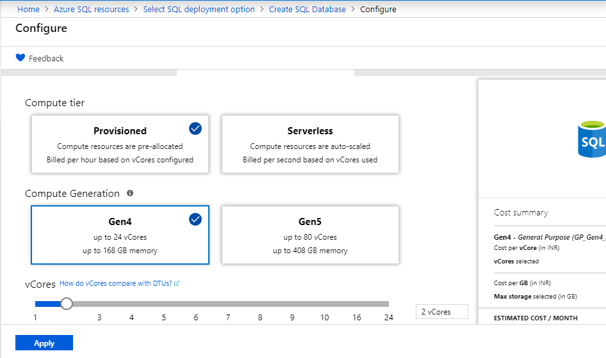This screenshot has width=606, height=358.
Task: Click breadcrumb chevron before Configure
Action: pyautogui.click(x=353, y=9)
